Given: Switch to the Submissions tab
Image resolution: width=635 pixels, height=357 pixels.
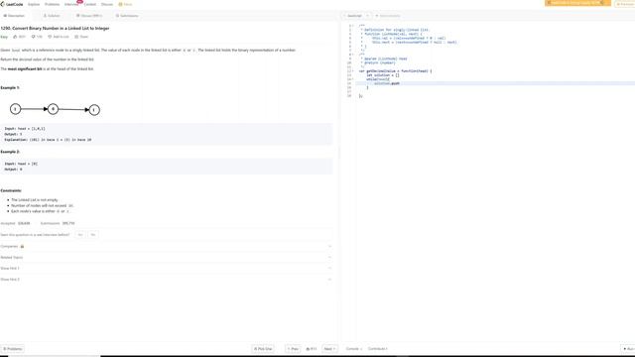Looking at the screenshot, I should click(127, 16).
